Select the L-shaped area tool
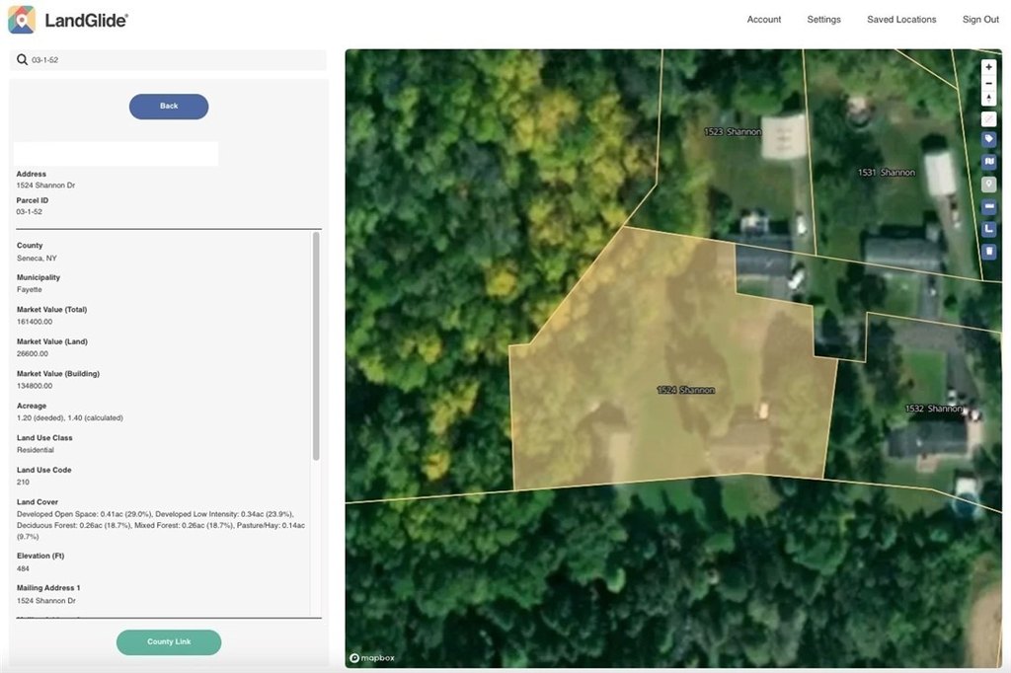Screen dimensions: 1011x673 point(988,230)
